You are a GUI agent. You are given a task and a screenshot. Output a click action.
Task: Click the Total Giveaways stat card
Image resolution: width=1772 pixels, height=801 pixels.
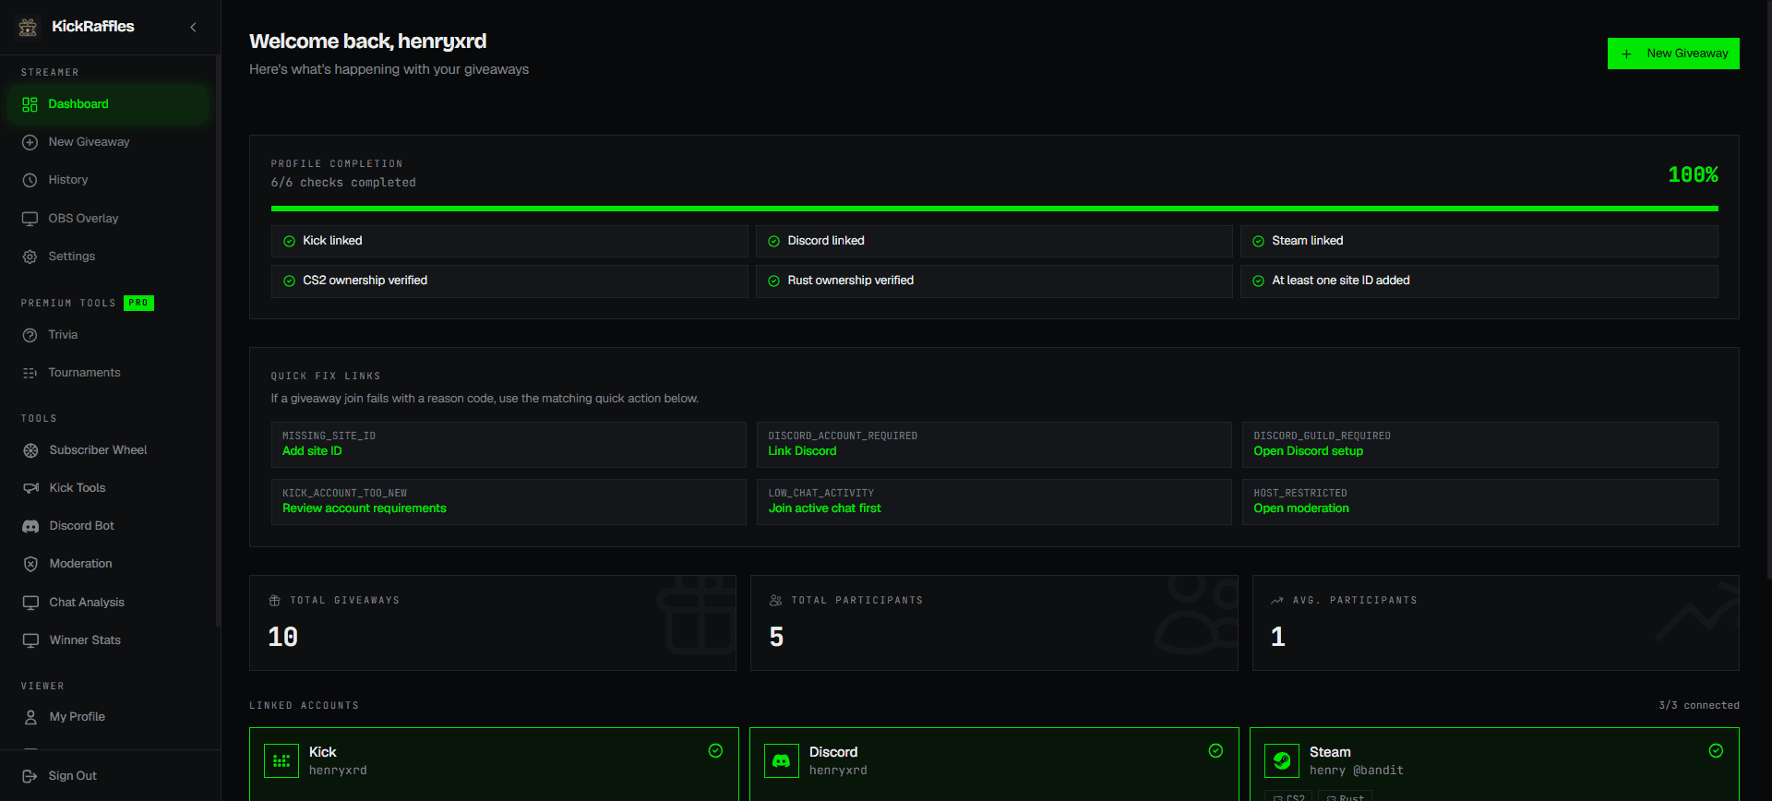click(x=493, y=623)
